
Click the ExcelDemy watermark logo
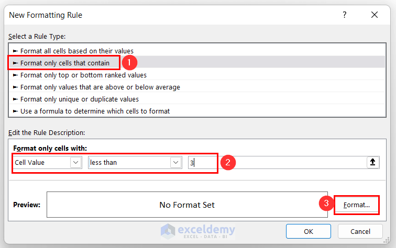point(197,231)
